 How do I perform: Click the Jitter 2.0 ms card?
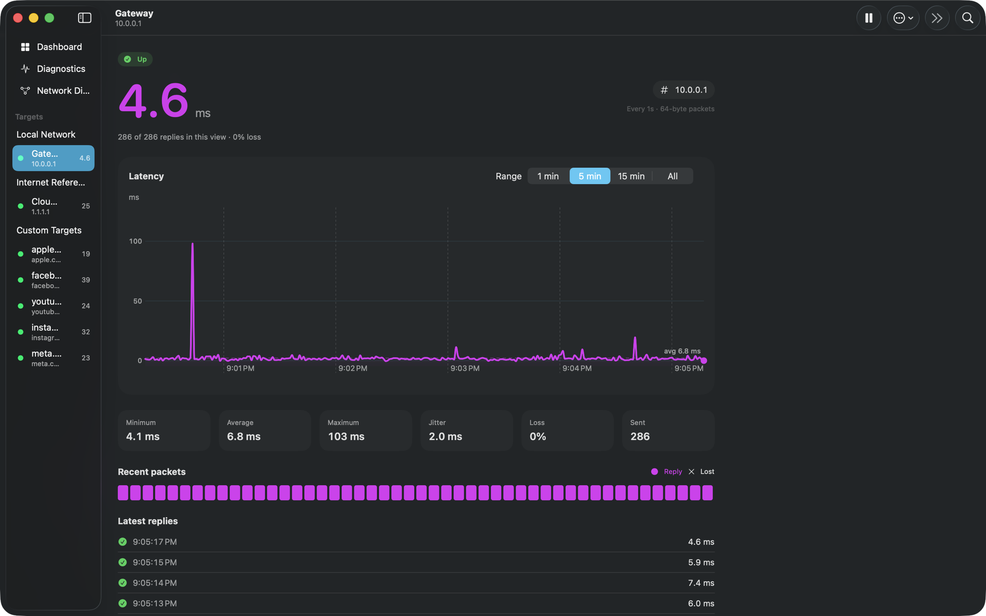click(x=467, y=431)
